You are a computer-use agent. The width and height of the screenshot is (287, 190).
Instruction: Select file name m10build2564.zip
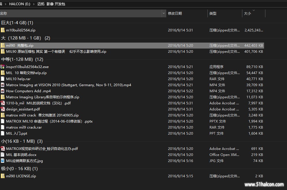21,30
